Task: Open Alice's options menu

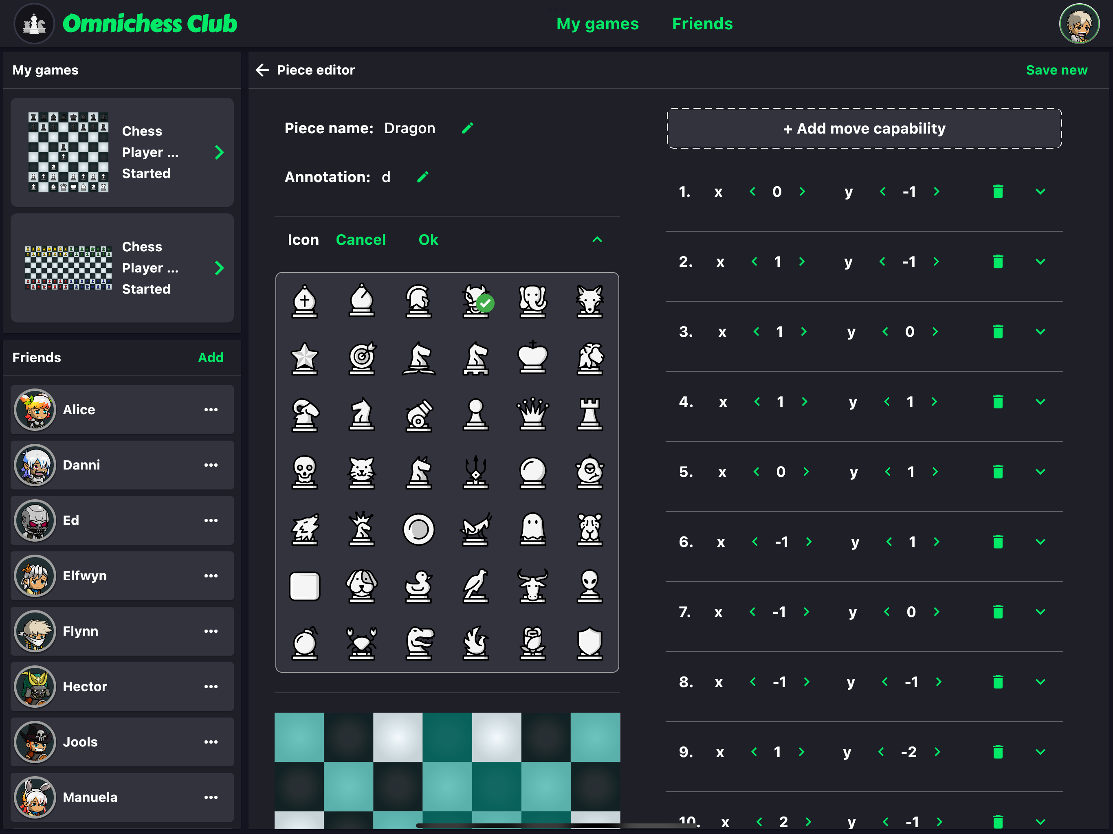Action: (x=211, y=409)
